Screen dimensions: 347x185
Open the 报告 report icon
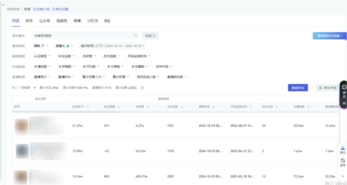pyautogui.click(x=343, y=163)
